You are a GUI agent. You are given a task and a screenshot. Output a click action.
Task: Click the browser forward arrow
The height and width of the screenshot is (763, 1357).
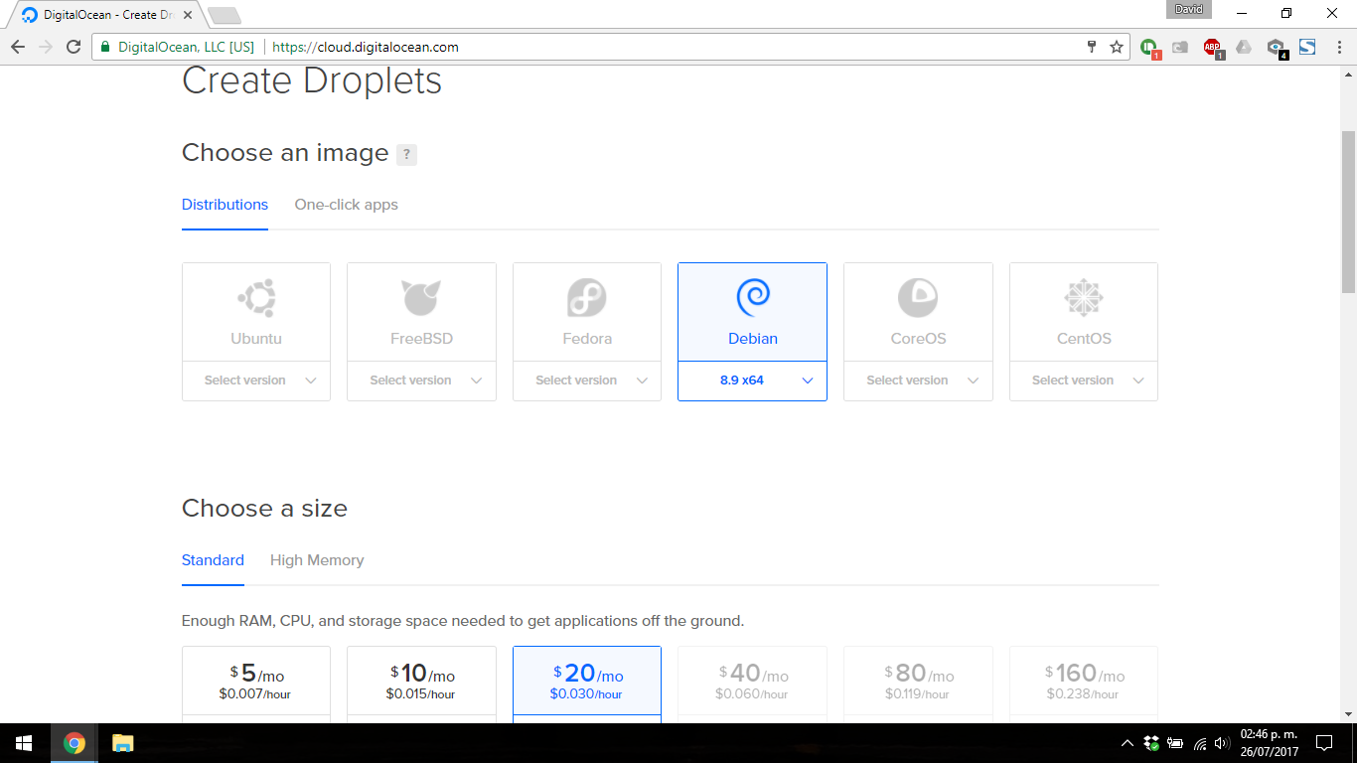click(x=46, y=47)
